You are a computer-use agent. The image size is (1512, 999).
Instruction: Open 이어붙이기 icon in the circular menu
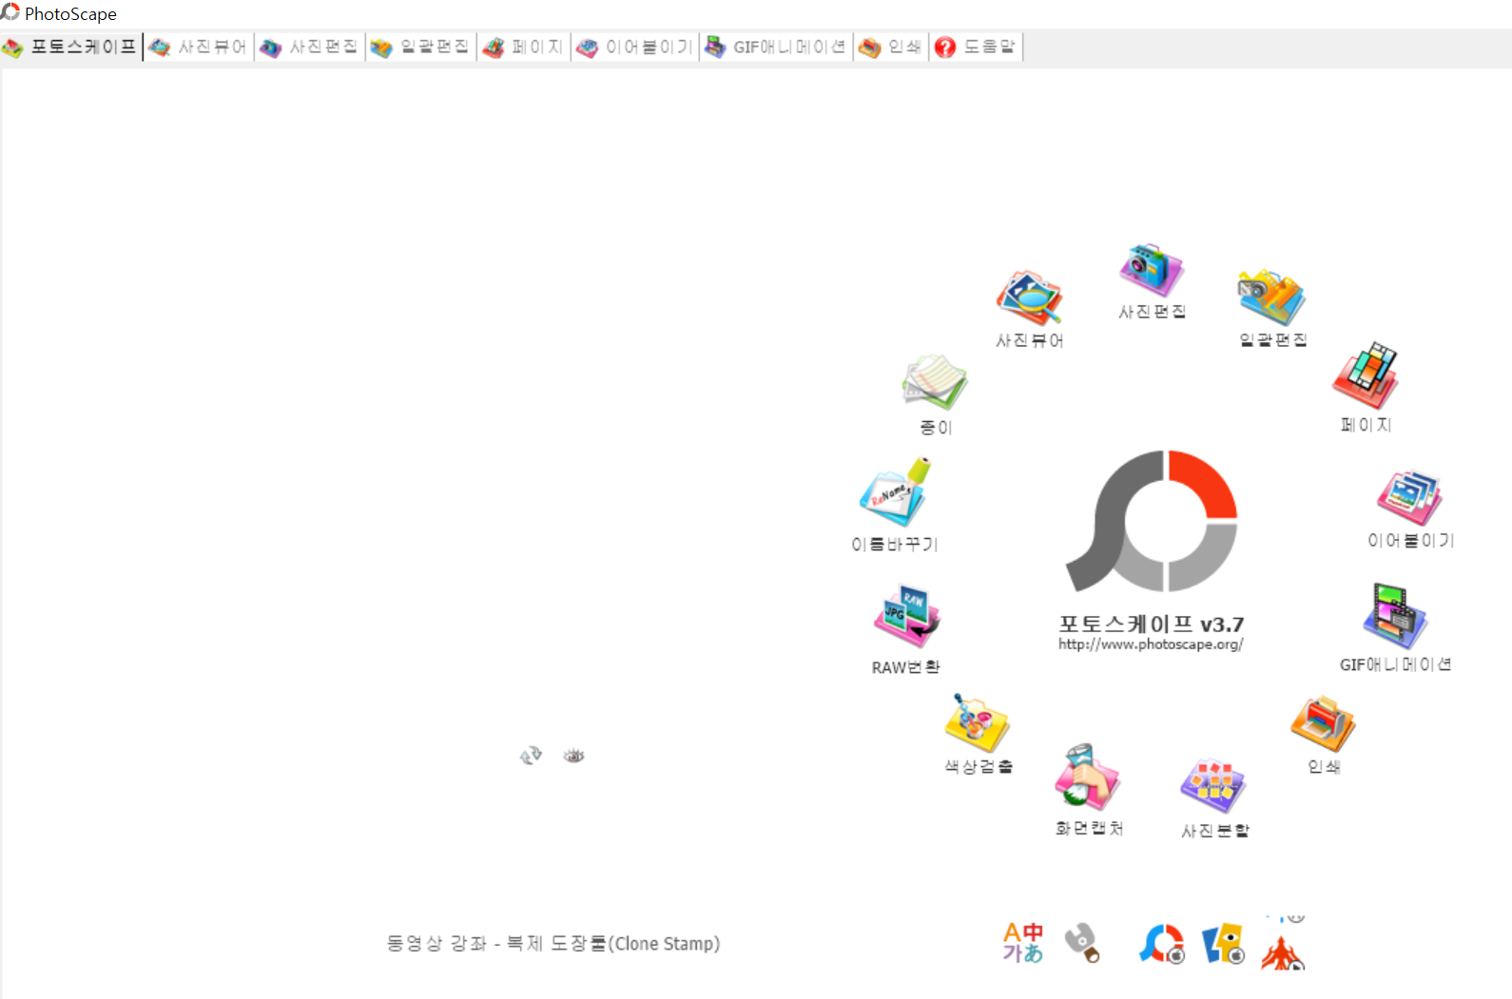(x=1409, y=497)
